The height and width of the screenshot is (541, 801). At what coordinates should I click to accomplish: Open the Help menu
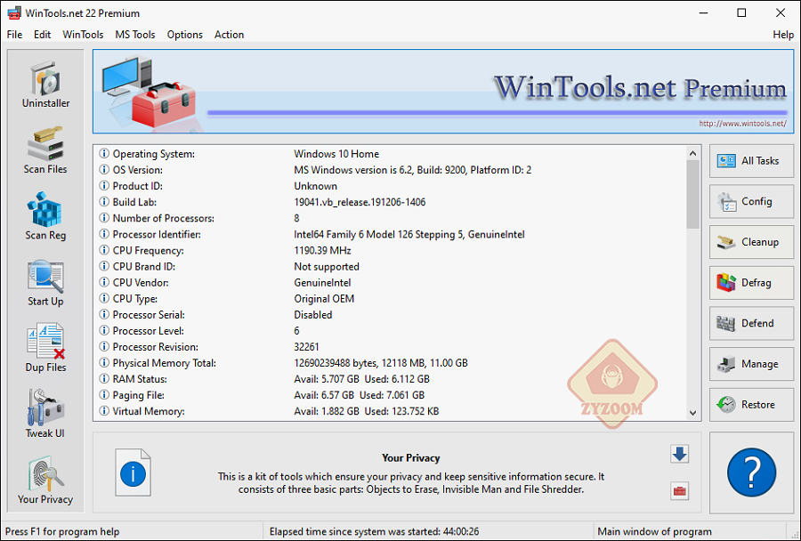pos(783,34)
